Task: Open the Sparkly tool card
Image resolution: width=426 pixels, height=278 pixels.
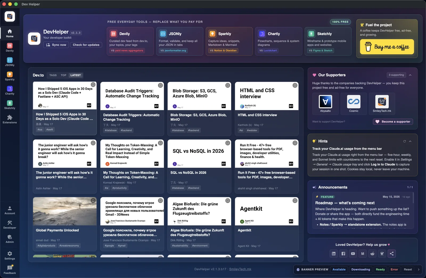Action: tap(229, 41)
